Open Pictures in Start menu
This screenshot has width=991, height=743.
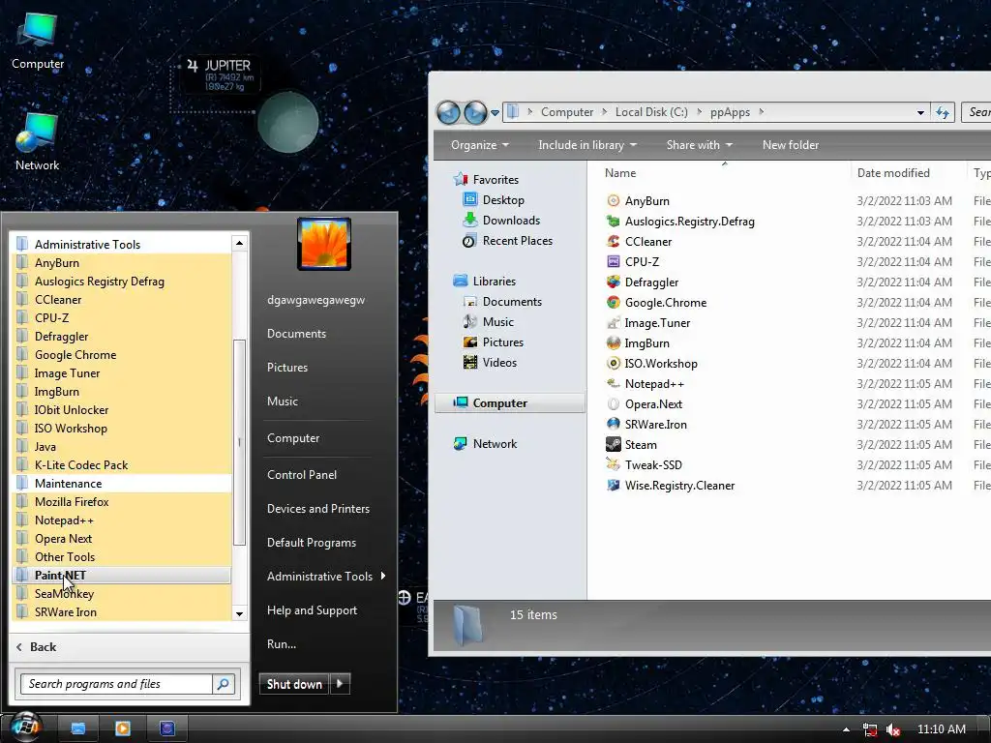286,367
